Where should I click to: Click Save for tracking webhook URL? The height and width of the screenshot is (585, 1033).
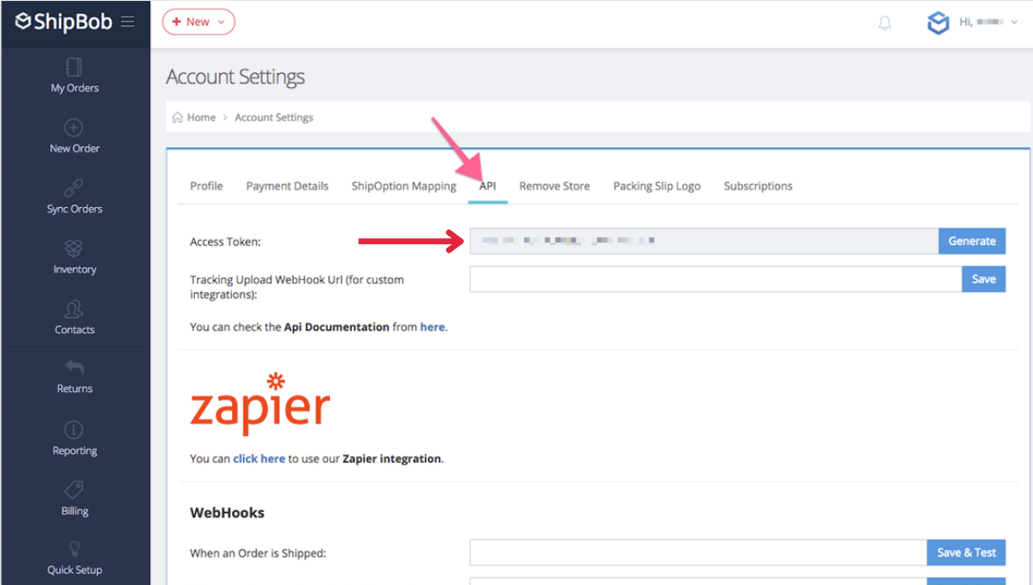tap(983, 279)
